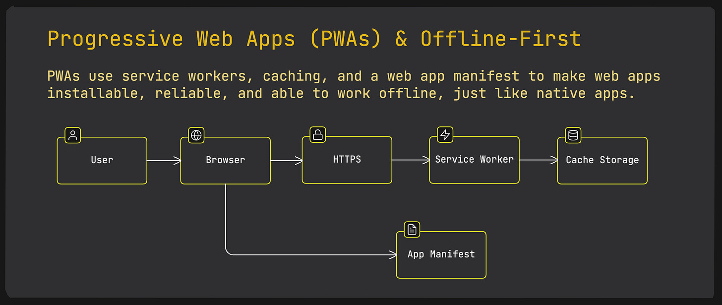Open the Service Worker node
Screen dimensions: 722x305
tap(474, 160)
